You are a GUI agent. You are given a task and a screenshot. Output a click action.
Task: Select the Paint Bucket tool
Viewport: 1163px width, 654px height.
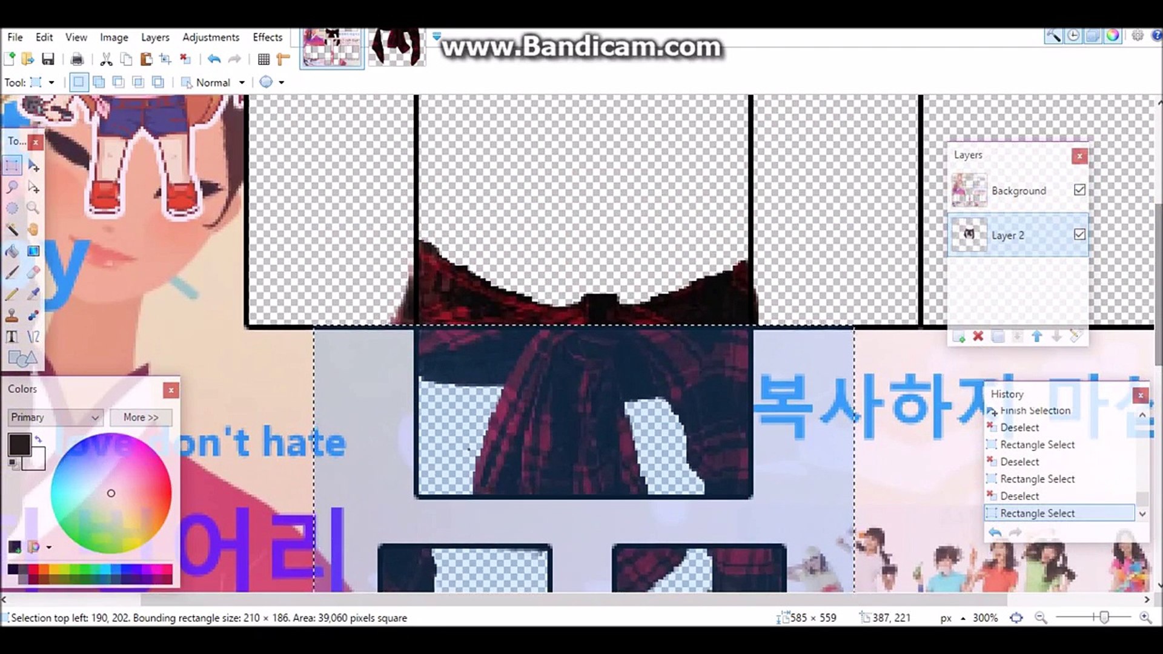(12, 251)
